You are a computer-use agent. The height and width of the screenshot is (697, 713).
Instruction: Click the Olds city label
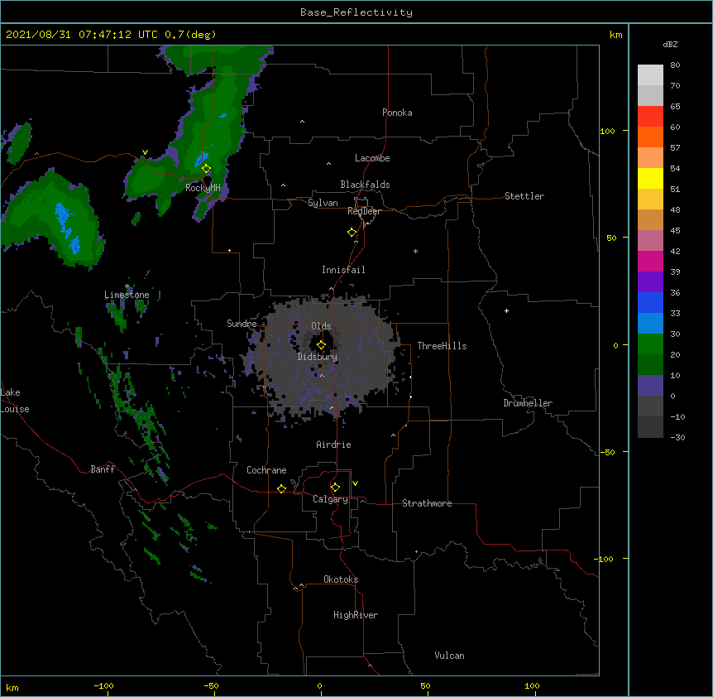(x=321, y=326)
